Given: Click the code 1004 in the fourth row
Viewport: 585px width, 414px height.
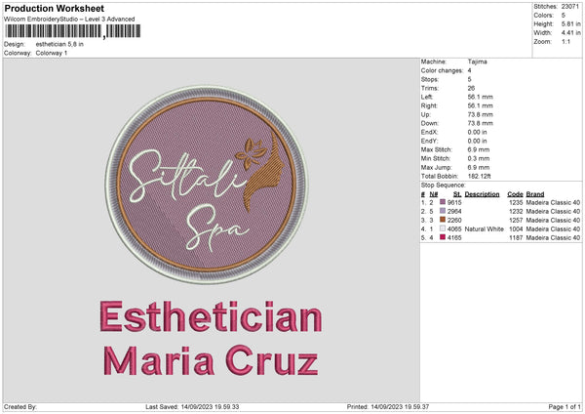Looking at the screenshot, I should point(516,229).
